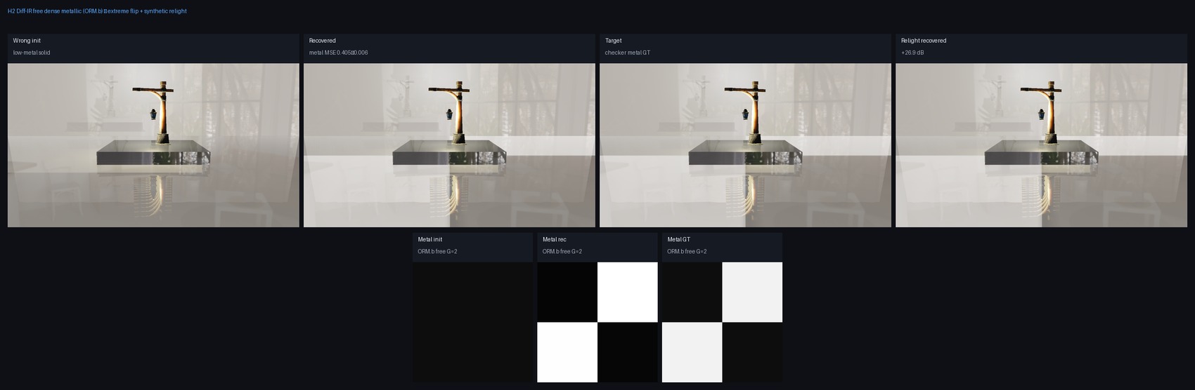
Task: Open the Target render image
Action: point(745,145)
